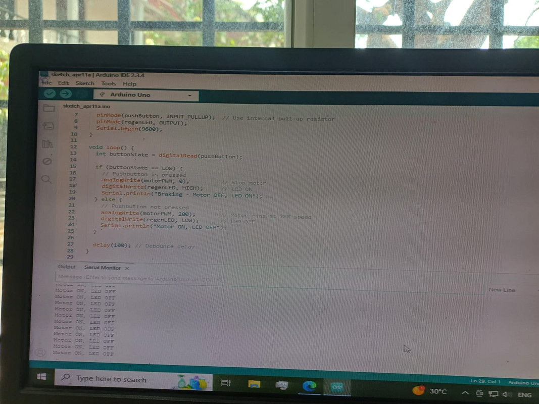Open Microsoft Edge from the taskbar

click(x=309, y=386)
